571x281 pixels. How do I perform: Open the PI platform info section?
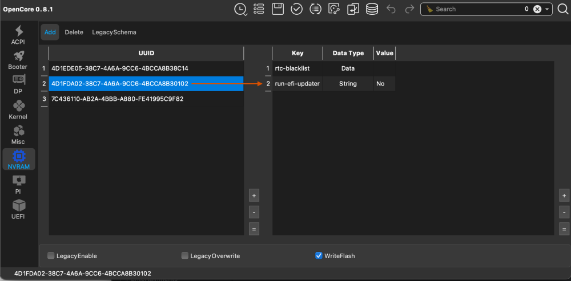click(x=18, y=184)
